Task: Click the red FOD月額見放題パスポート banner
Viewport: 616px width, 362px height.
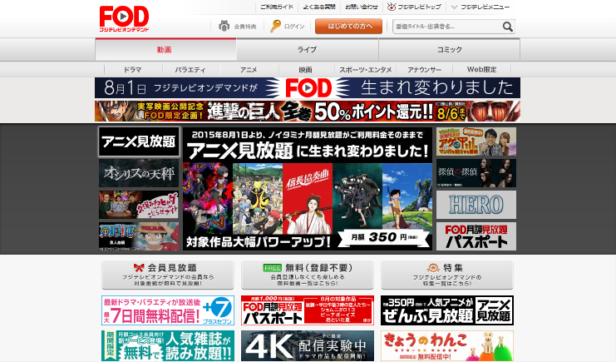Action: click(x=308, y=310)
